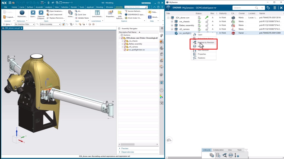Select New Revision in context menu
Screen dimensions: 284x159
pos(204,50)
